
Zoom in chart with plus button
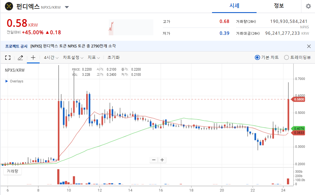click(162, 160)
